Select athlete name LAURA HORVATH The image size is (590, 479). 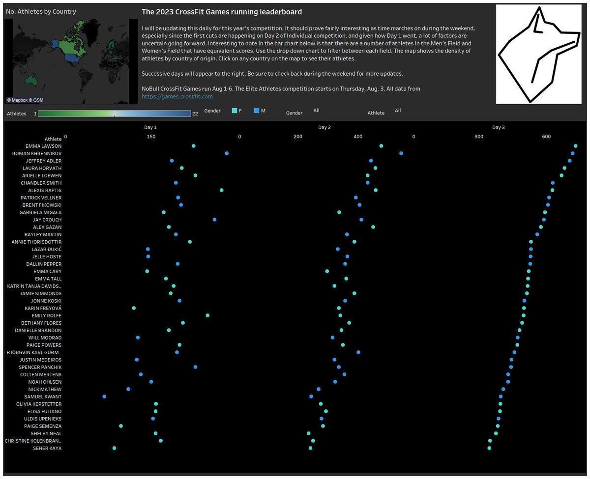coord(42,168)
